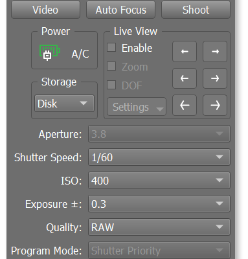Image resolution: width=248 pixels, height=259 pixels.
Task: Open the Quality RAW dropdown
Action: [x=159, y=227]
